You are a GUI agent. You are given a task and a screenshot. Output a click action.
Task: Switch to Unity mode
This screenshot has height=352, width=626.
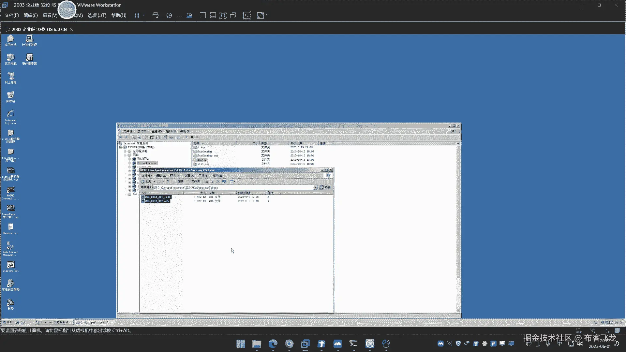[x=233, y=15]
